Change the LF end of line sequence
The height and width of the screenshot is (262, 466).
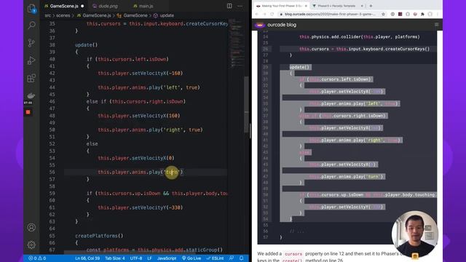(x=149, y=258)
